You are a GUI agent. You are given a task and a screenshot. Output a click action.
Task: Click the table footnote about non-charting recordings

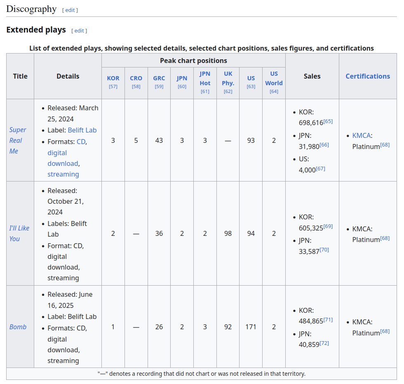pyautogui.click(x=202, y=374)
